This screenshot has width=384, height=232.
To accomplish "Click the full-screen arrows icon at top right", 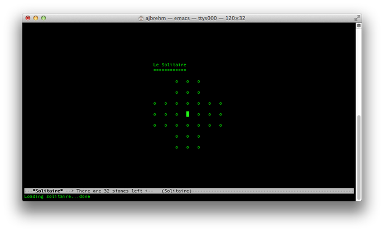I will coord(356,18).
